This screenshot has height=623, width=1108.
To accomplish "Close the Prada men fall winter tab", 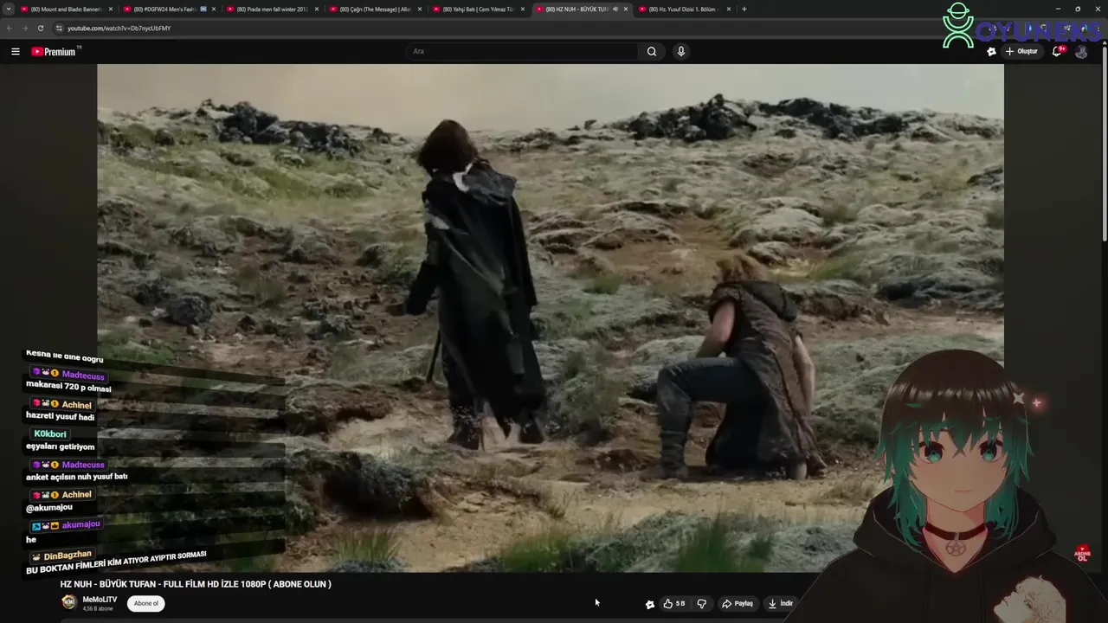I will tap(317, 9).
